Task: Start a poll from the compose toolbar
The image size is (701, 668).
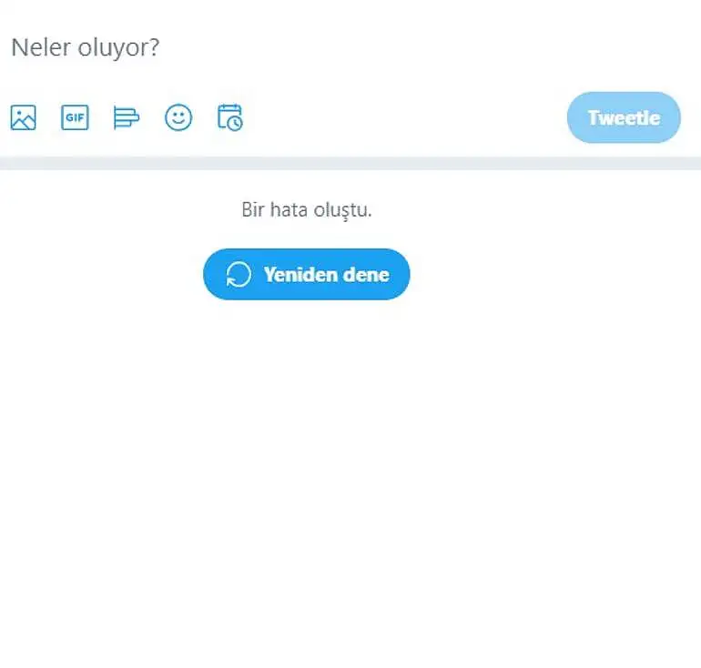Action: pyautogui.click(x=127, y=117)
